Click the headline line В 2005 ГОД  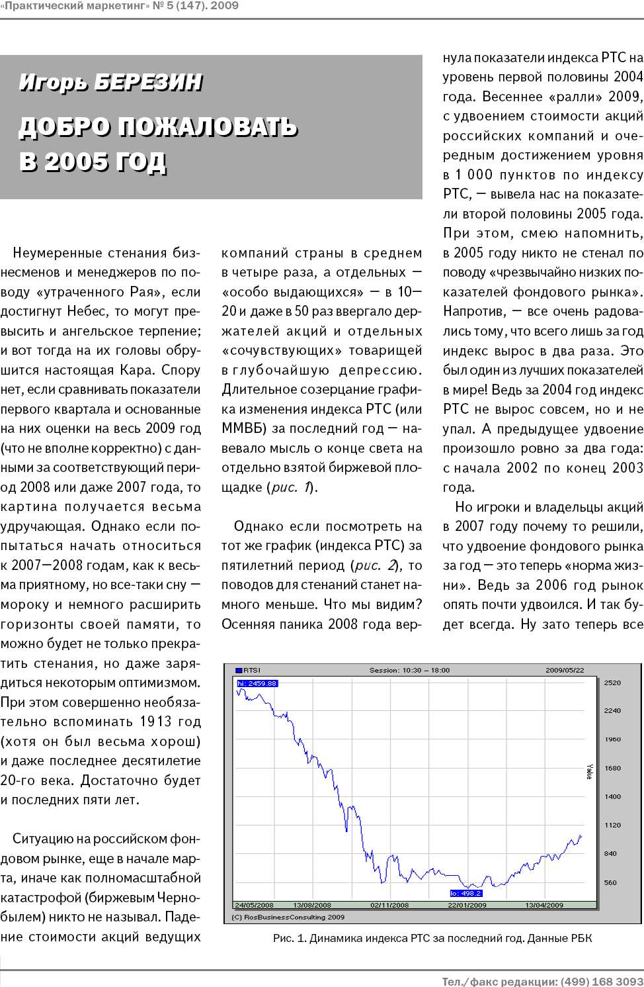92,163
